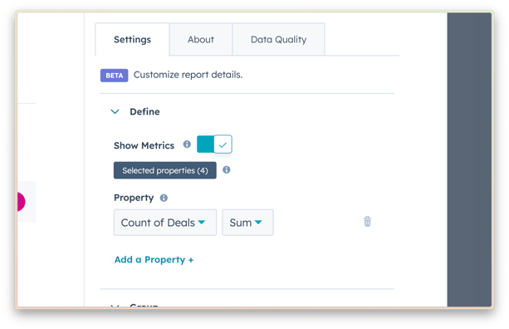Click the info icon beside Show Metrics

(187, 145)
